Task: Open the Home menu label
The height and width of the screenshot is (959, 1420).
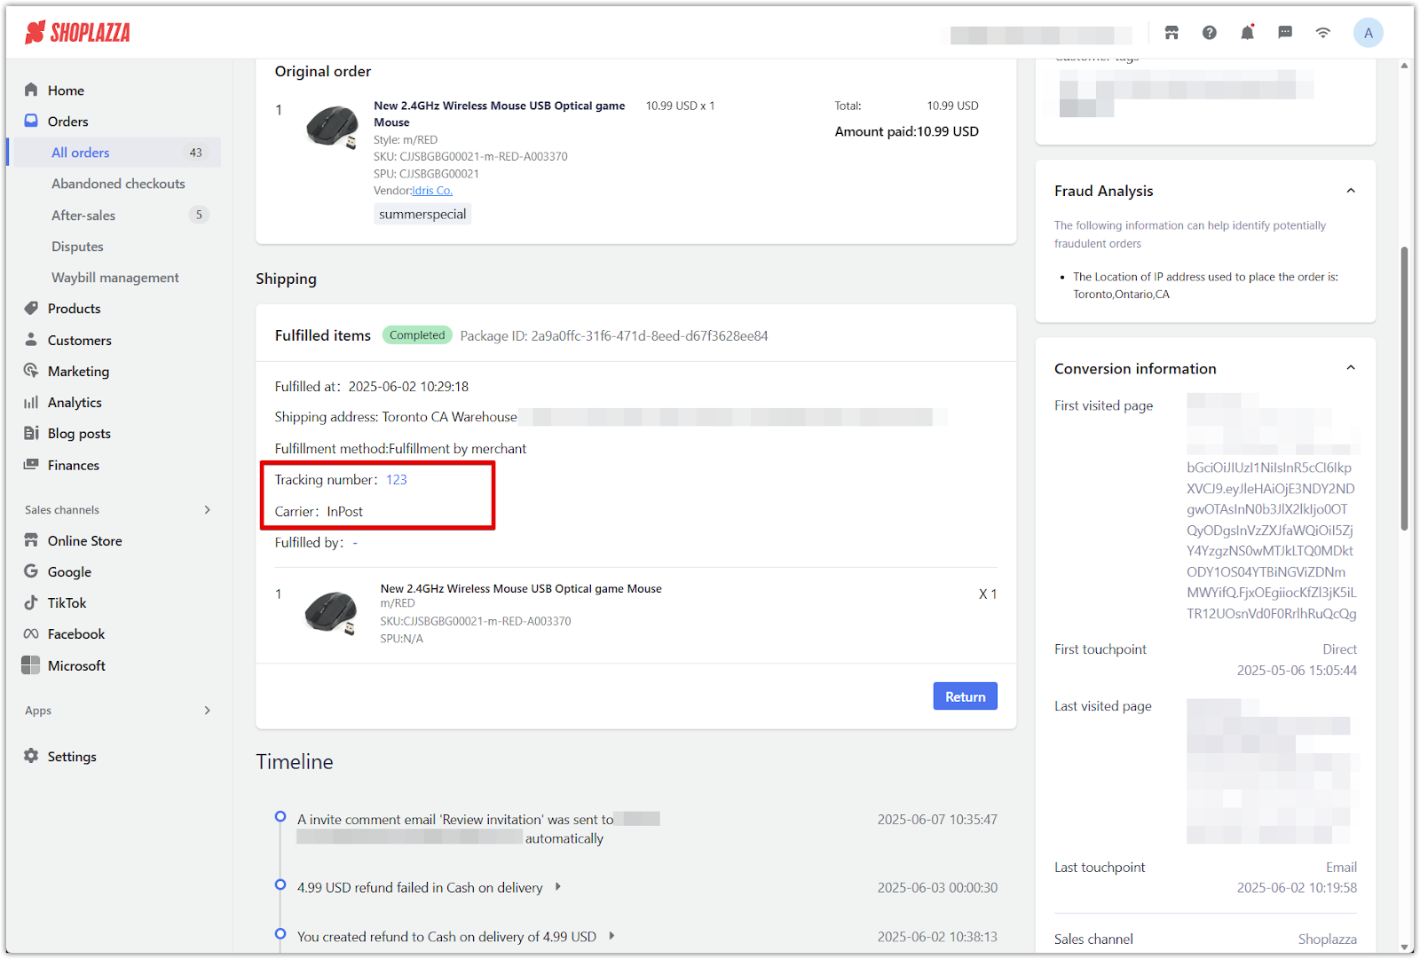Action: pos(66,90)
